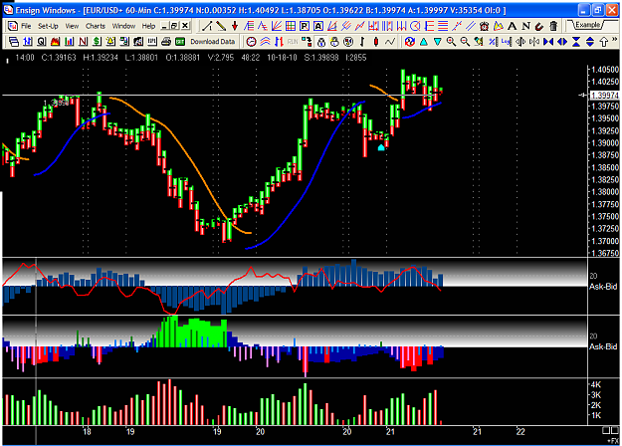Viewport: 622px width, 446px height.
Task: Select the horizontal lines tool
Action: tap(443, 26)
